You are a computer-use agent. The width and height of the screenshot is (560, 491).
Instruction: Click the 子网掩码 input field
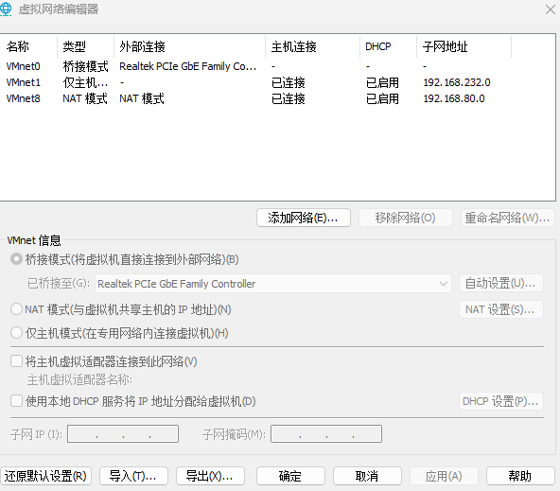[x=326, y=434]
